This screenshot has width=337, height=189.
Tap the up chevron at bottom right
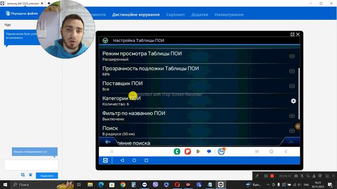[x=291, y=142]
